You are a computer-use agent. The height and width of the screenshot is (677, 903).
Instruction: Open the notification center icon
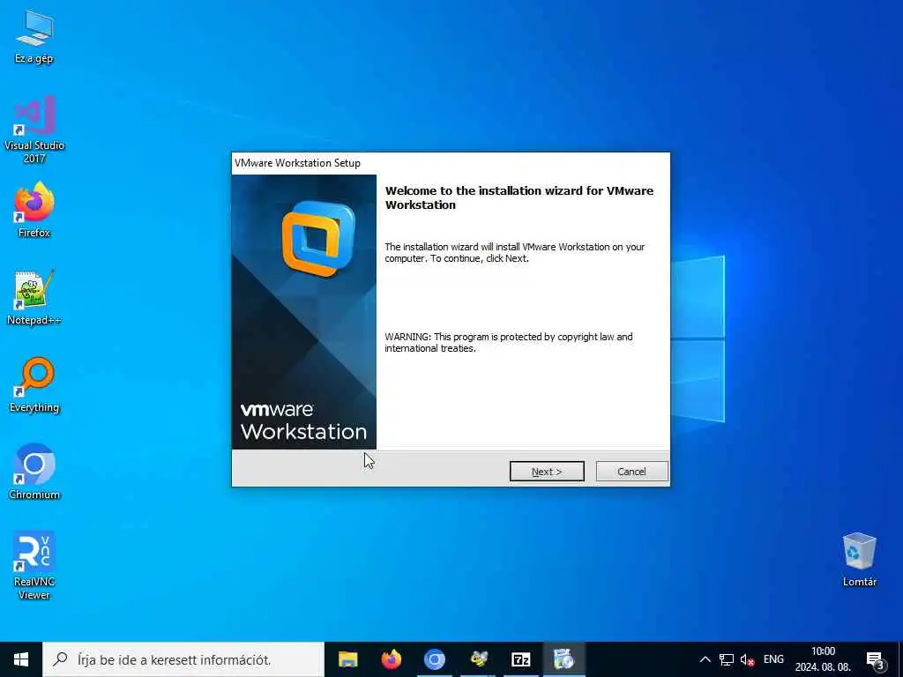click(875, 660)
